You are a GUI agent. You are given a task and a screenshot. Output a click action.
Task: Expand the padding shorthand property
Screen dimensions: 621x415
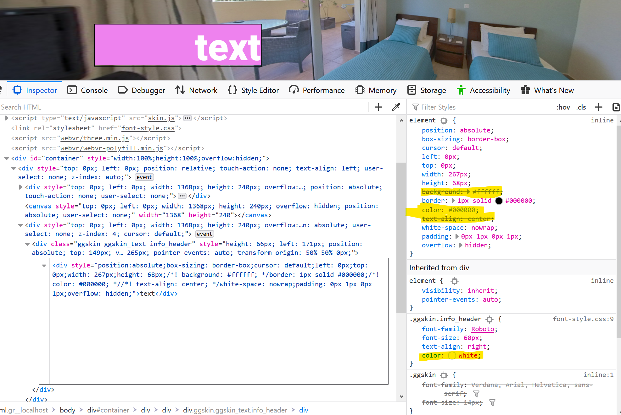click(457, 236)
